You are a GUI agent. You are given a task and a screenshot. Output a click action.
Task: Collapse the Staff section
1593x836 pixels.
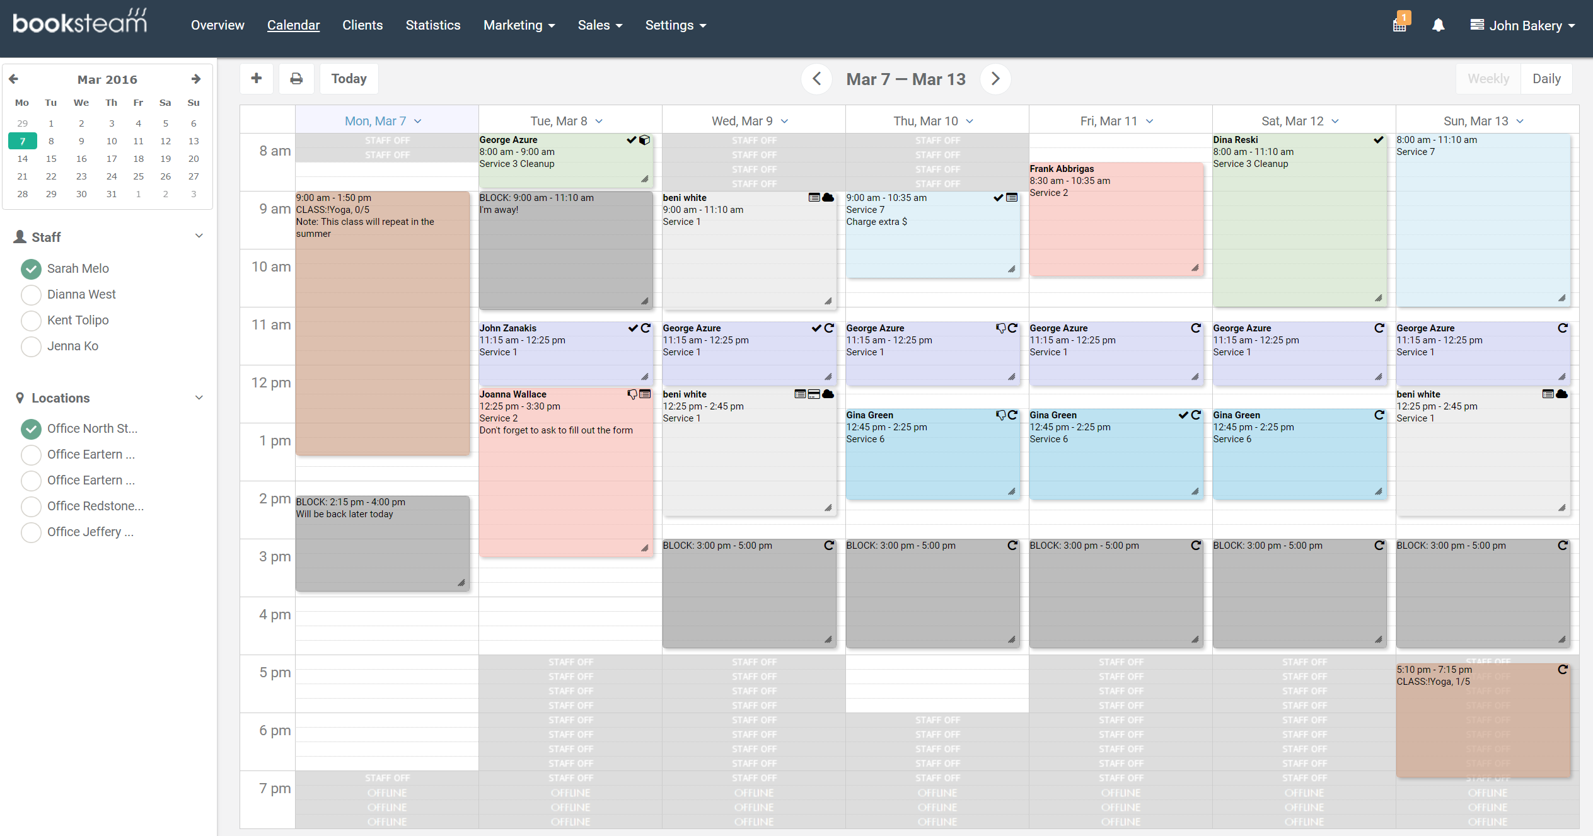[199, 236]
